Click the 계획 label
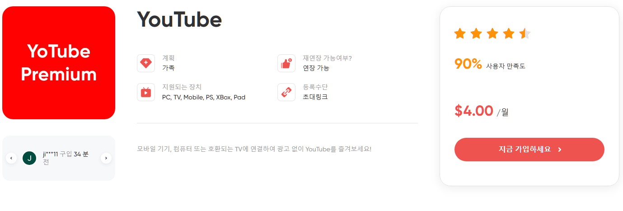 pyautogui.click(x=168, y=58)
